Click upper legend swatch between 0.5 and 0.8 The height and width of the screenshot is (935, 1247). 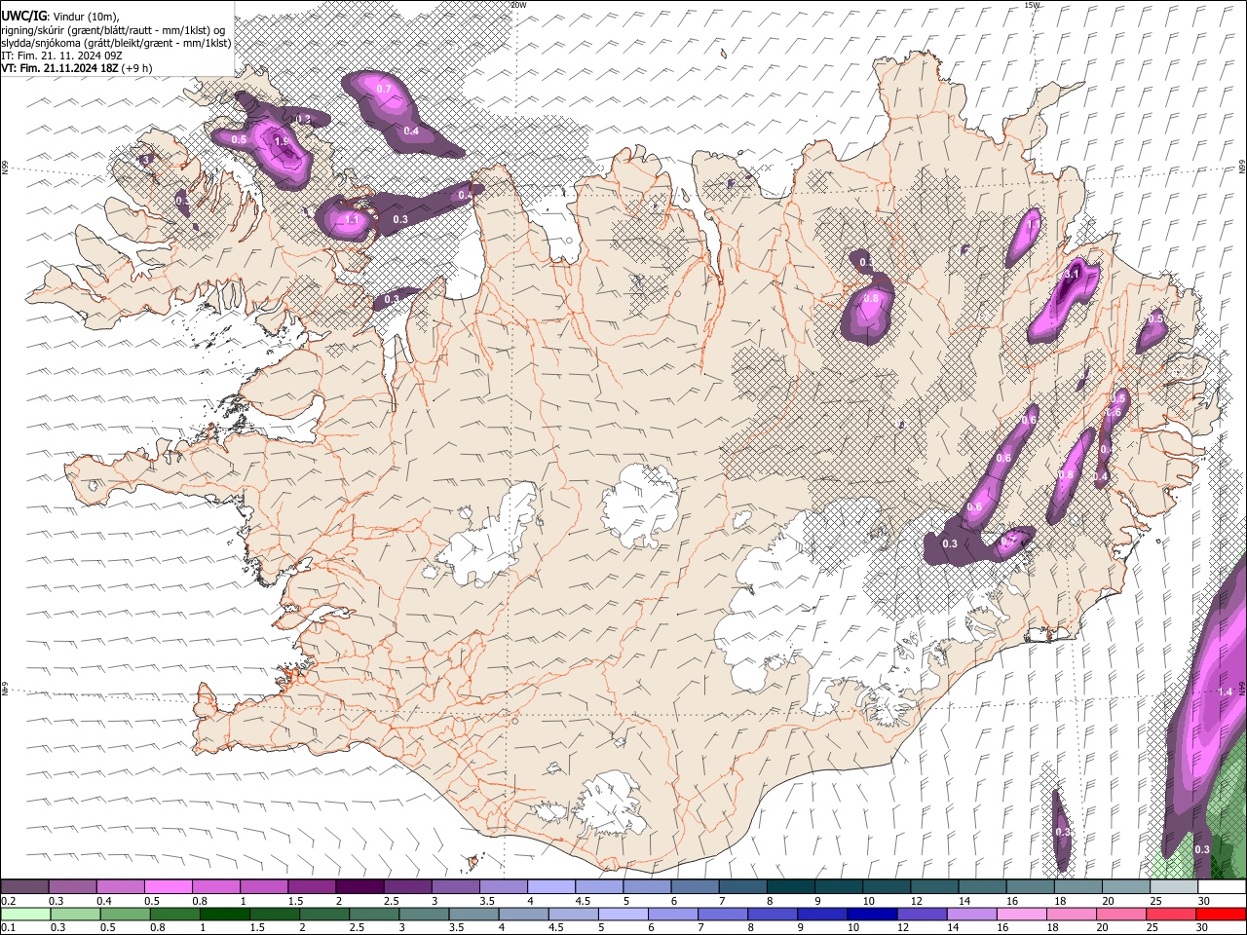168,887
